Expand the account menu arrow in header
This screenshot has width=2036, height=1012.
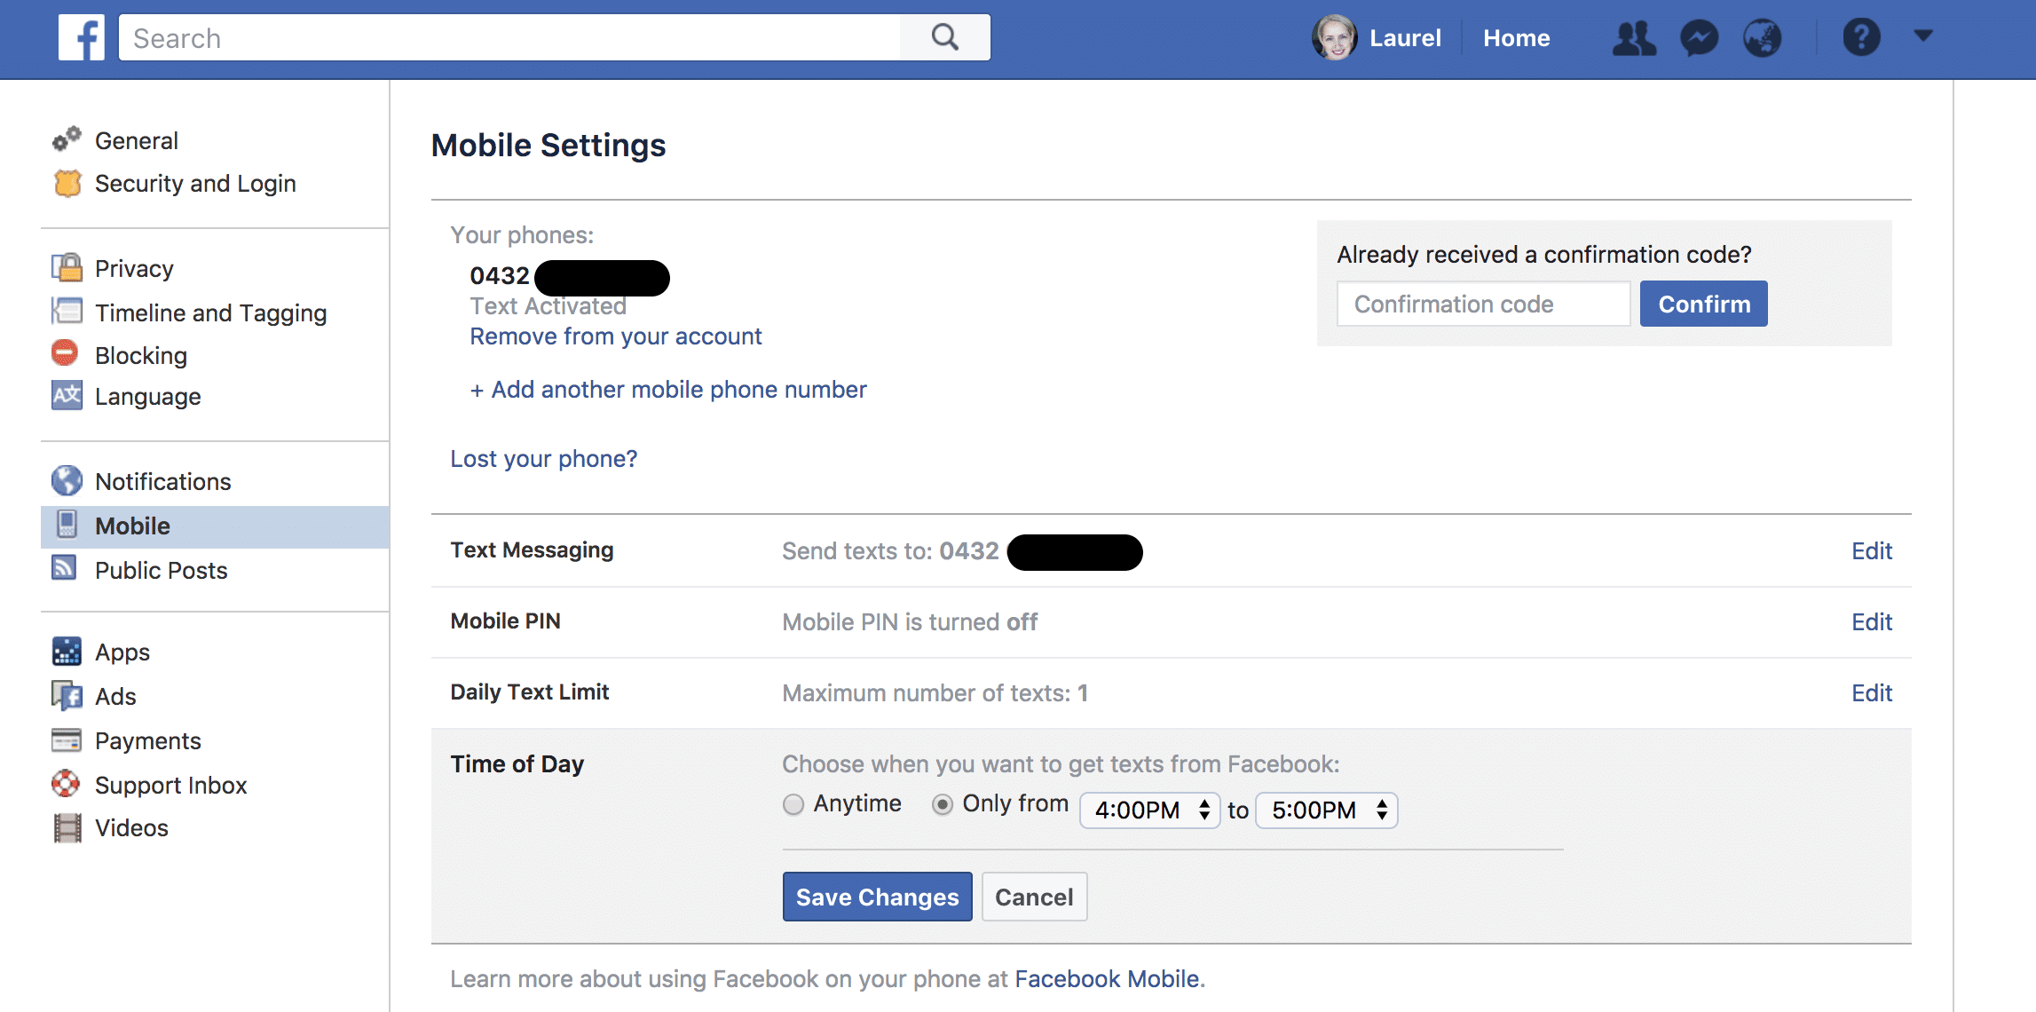1923,36
